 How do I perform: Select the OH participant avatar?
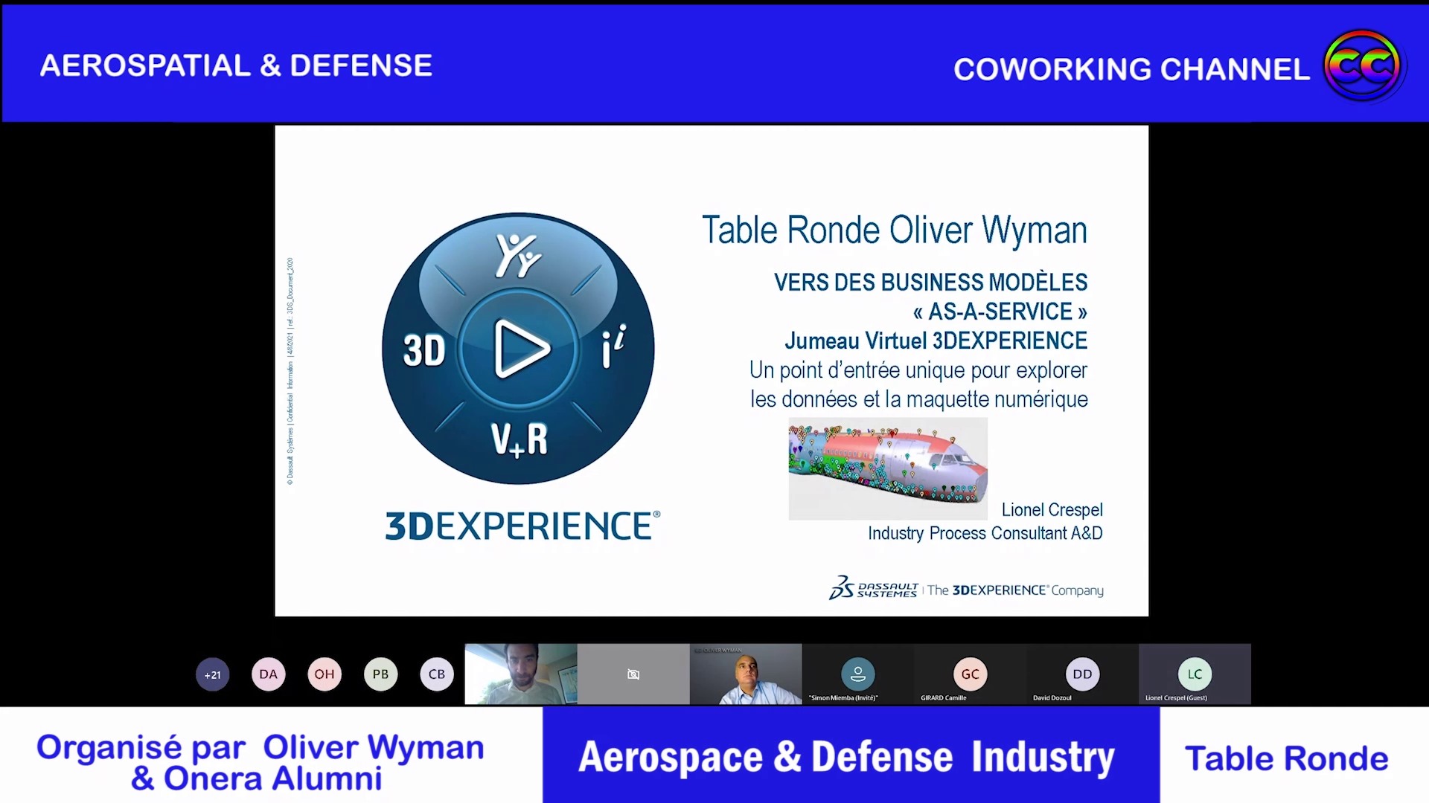(325, 674)
